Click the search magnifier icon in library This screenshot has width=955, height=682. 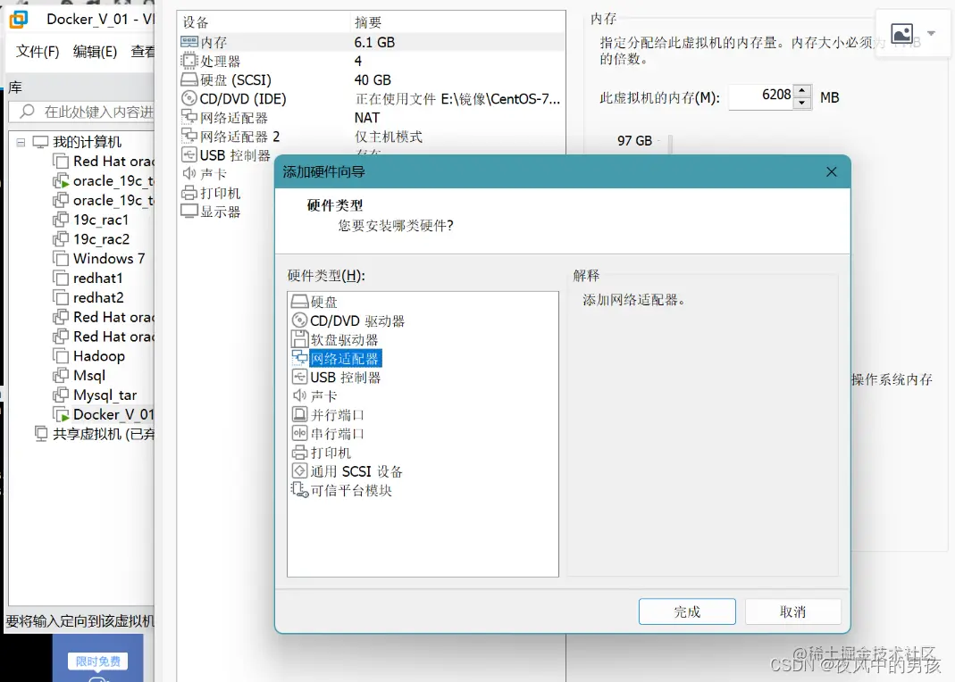tap(27, 112)
